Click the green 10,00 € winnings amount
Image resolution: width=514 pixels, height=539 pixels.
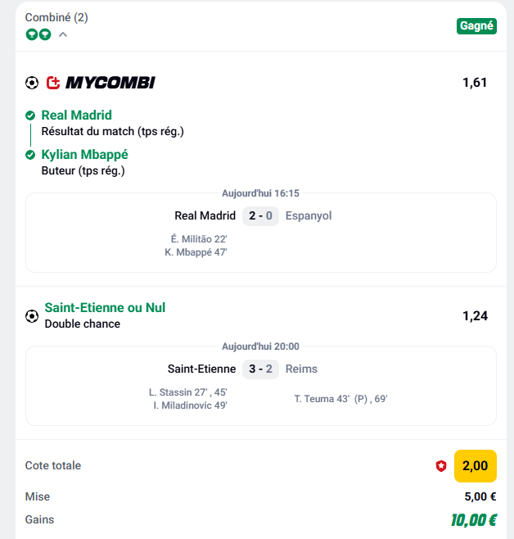click(474, 519)
